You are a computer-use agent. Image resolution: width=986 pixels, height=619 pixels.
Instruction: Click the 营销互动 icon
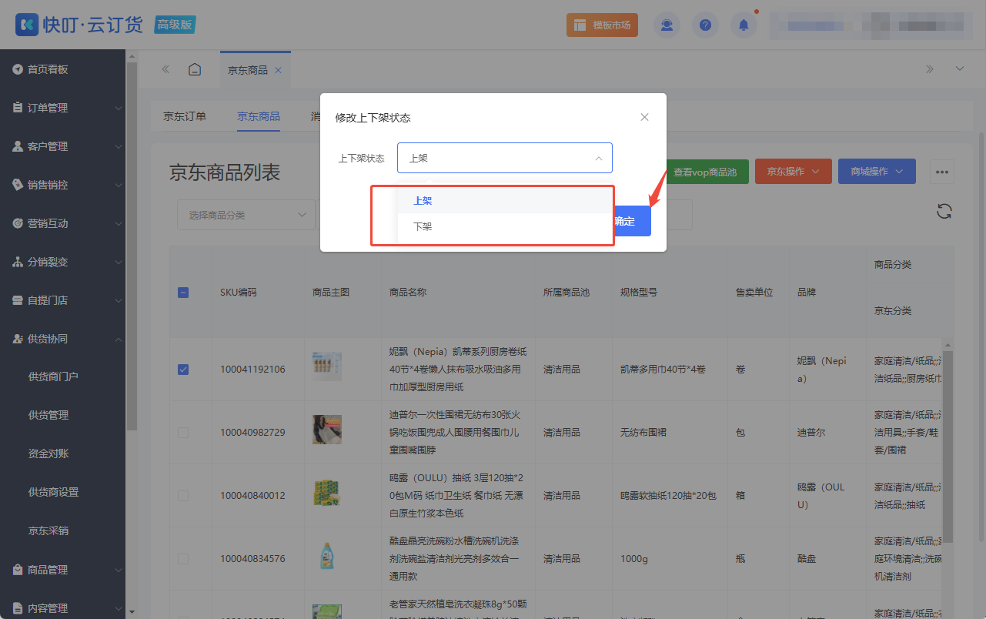point(18,223)
